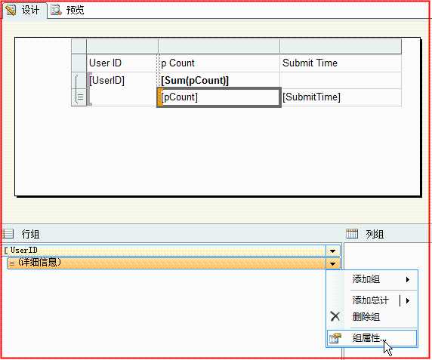Open 组属性 from the context menu
The width and height of the screenshot is (432, 360).
372,338
